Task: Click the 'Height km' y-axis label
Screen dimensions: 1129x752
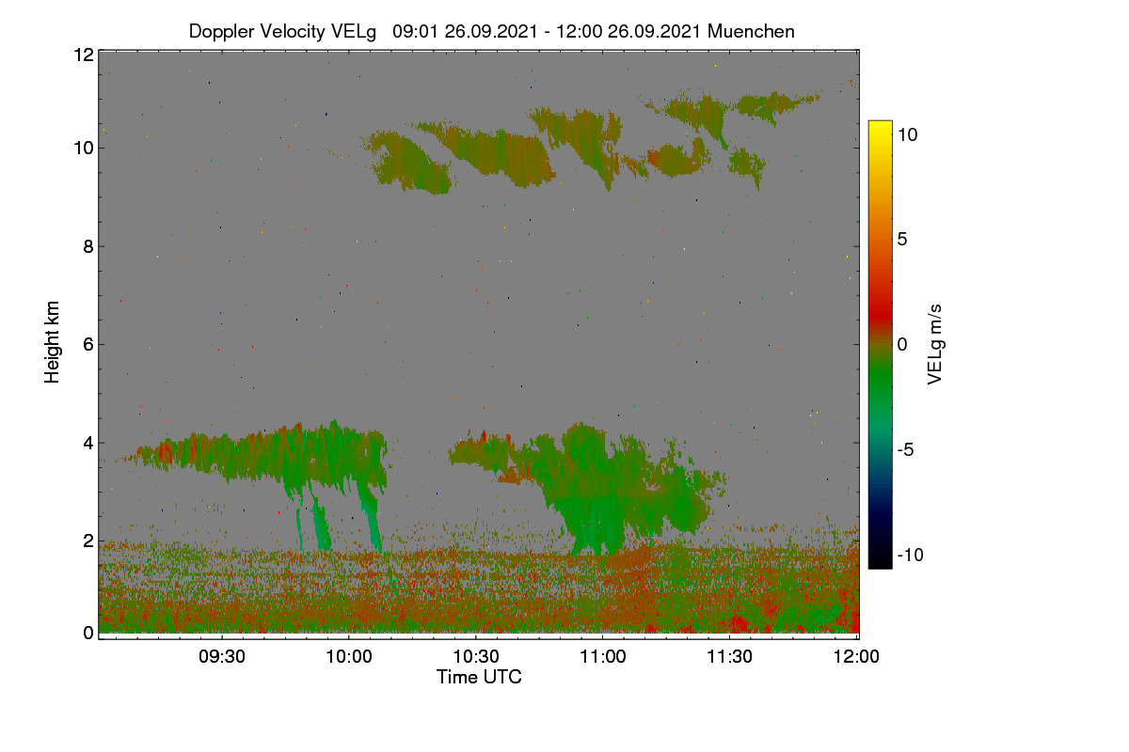Action: tap(52, 344)
